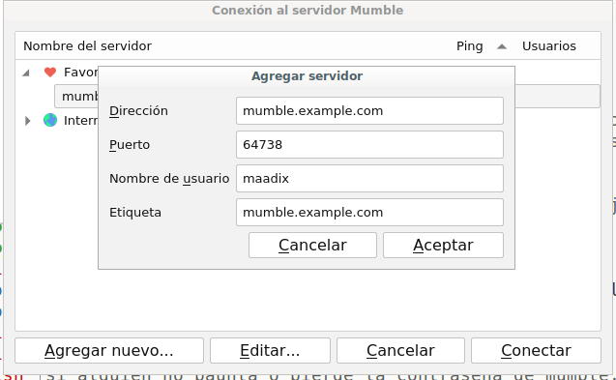Click the Intern... tree label text
616x380 pixels.
tap(80, 120)
